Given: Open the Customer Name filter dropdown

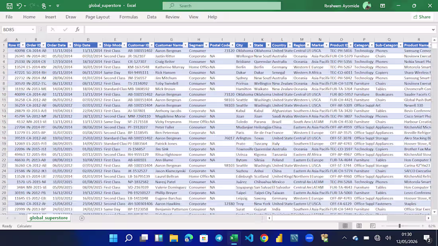Looking at the screenshot, I should click(x=185, y=45).
